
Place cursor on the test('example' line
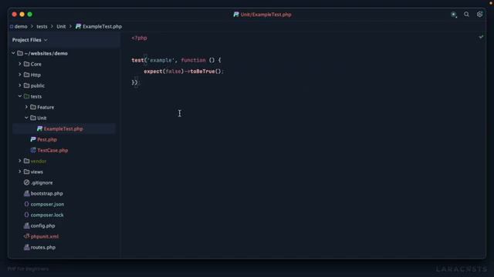tap(177, 60)
